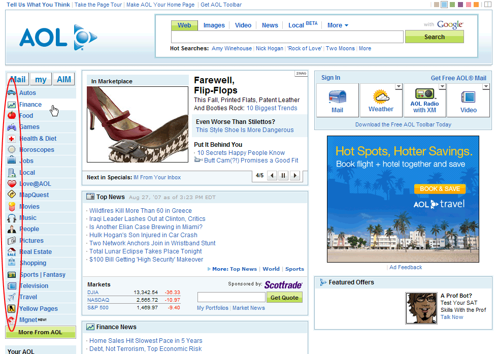Image resolution: width=496 pixels, height=354 pixels.
Task: Click the stock Get Quote input field
Action: click(231, 298)
